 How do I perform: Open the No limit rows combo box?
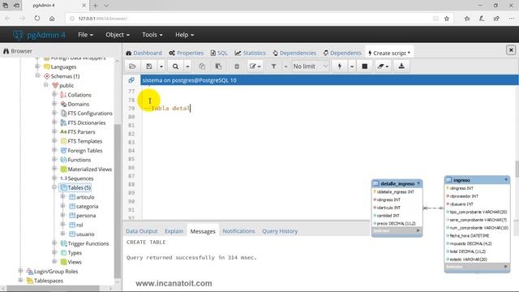(x=310, y=67)
